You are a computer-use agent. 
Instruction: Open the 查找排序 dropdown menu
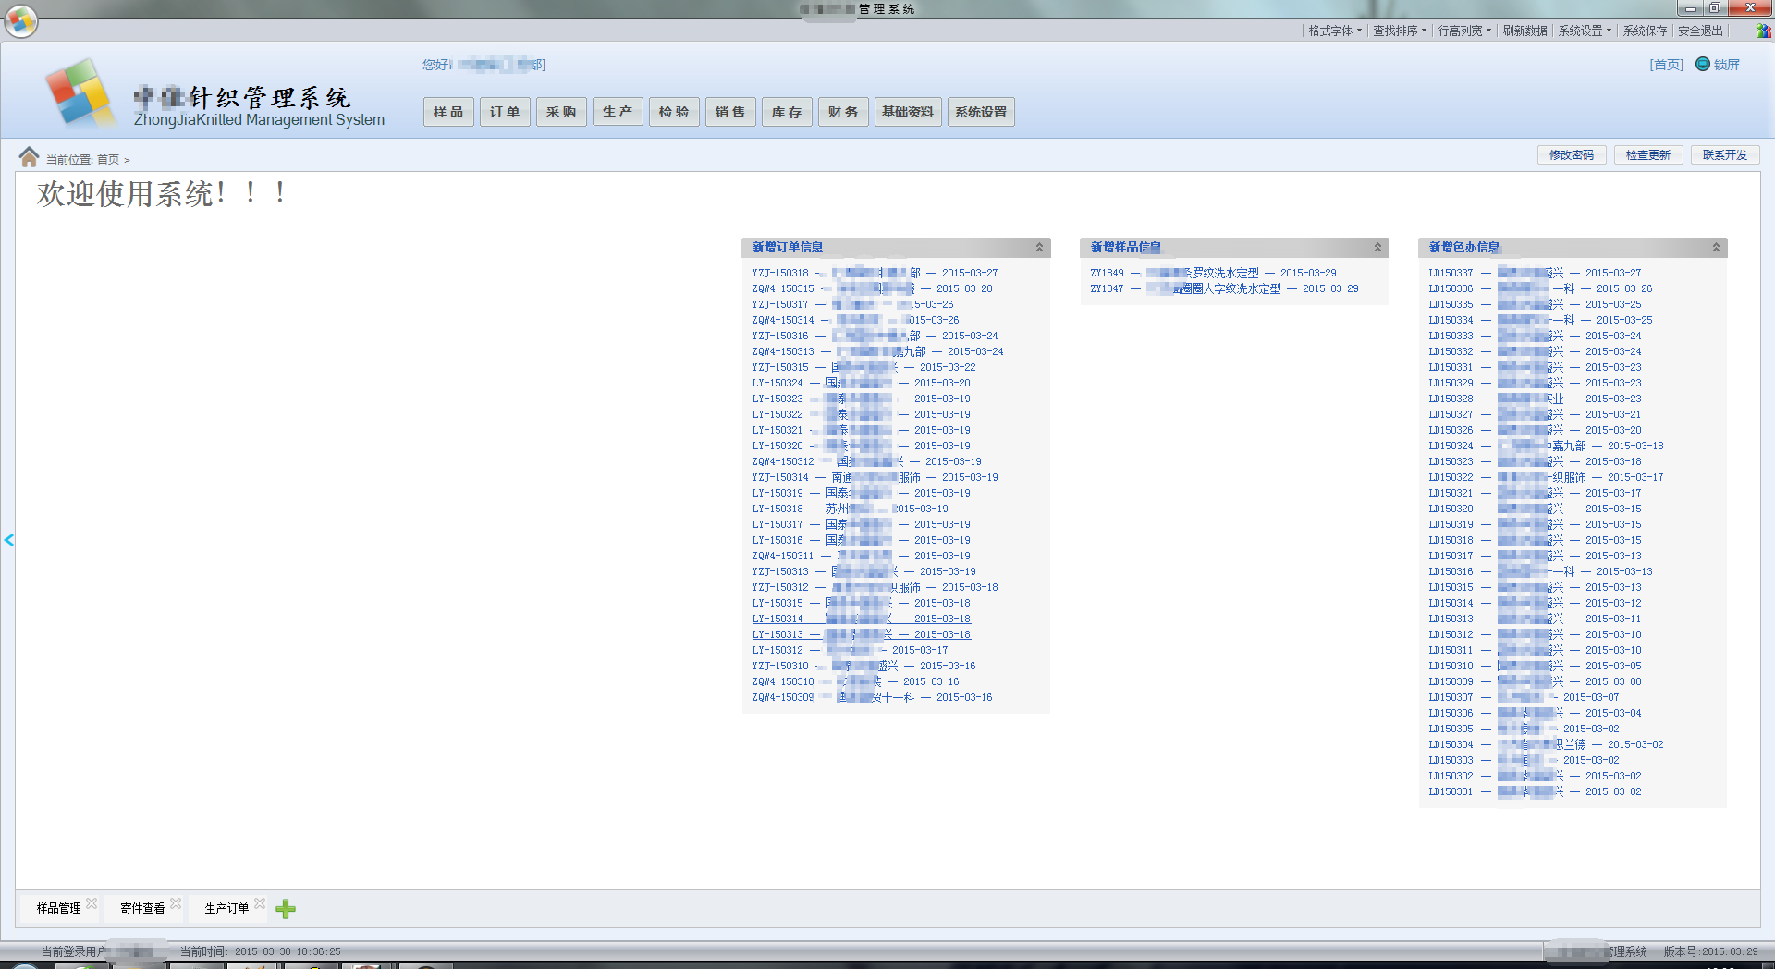coord(1399,31)
